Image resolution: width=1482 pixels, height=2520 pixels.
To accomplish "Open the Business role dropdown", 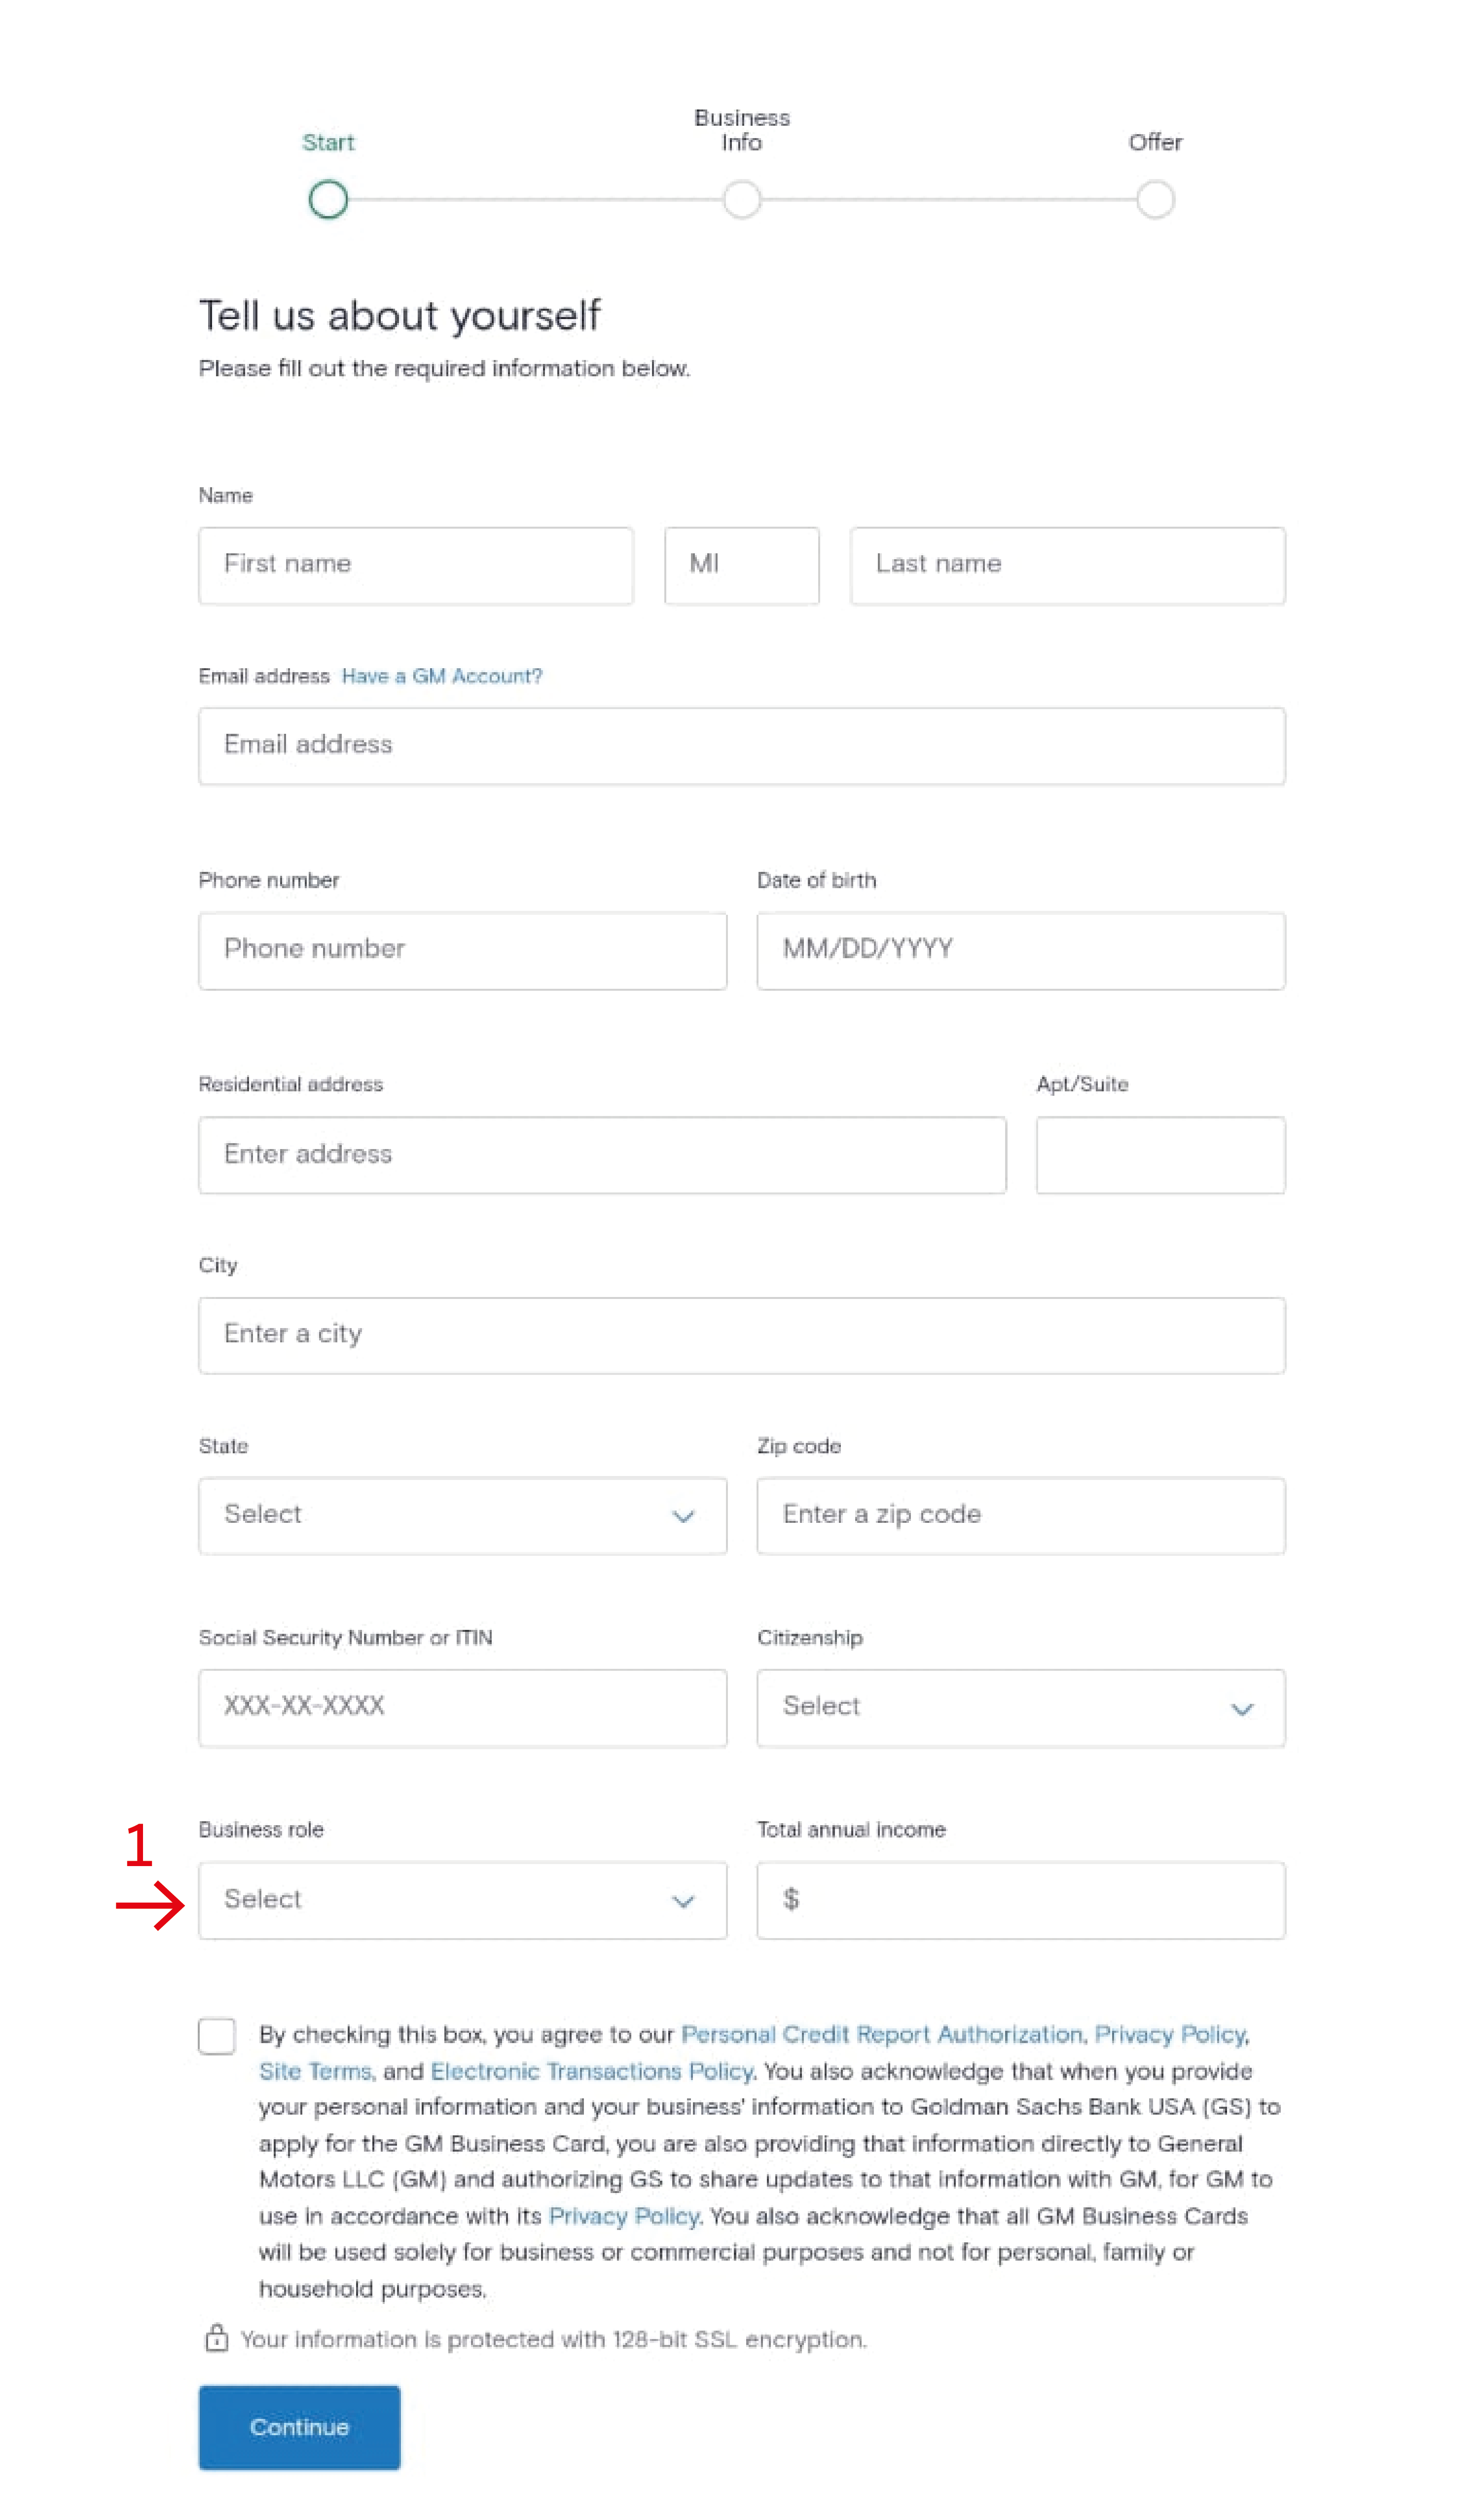I will (x=462, y=1900).
